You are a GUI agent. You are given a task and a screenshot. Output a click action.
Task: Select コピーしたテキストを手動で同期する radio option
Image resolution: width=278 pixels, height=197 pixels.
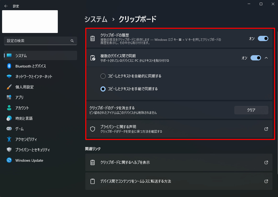103,89
